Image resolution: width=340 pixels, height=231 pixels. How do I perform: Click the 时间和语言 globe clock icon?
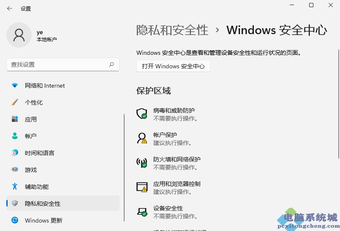15,153
